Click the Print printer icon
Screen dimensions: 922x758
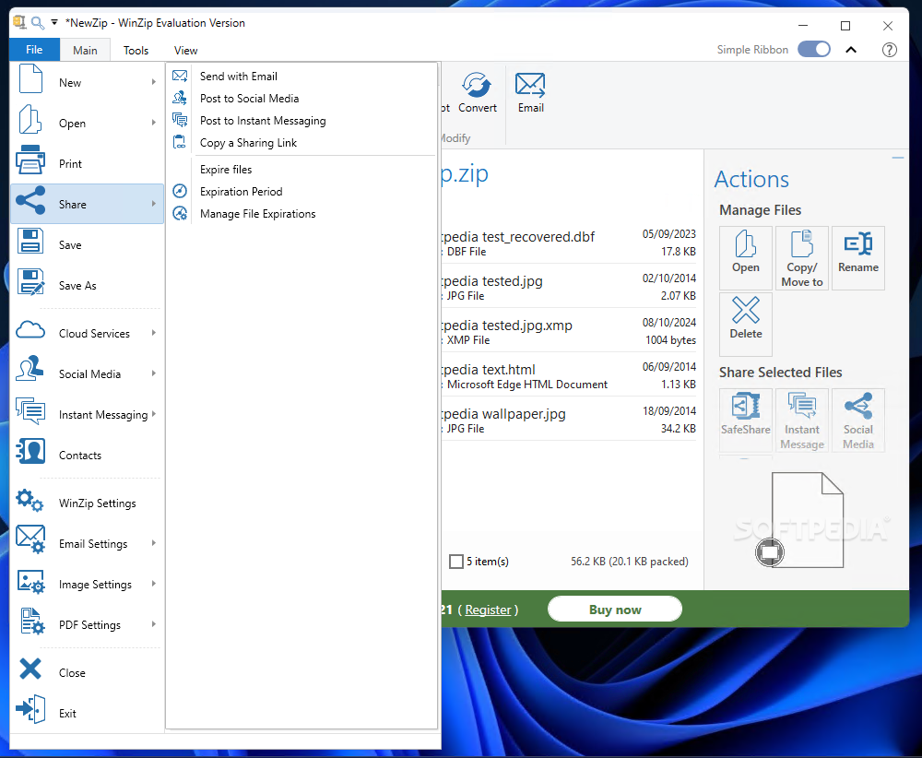pos(30,160)
